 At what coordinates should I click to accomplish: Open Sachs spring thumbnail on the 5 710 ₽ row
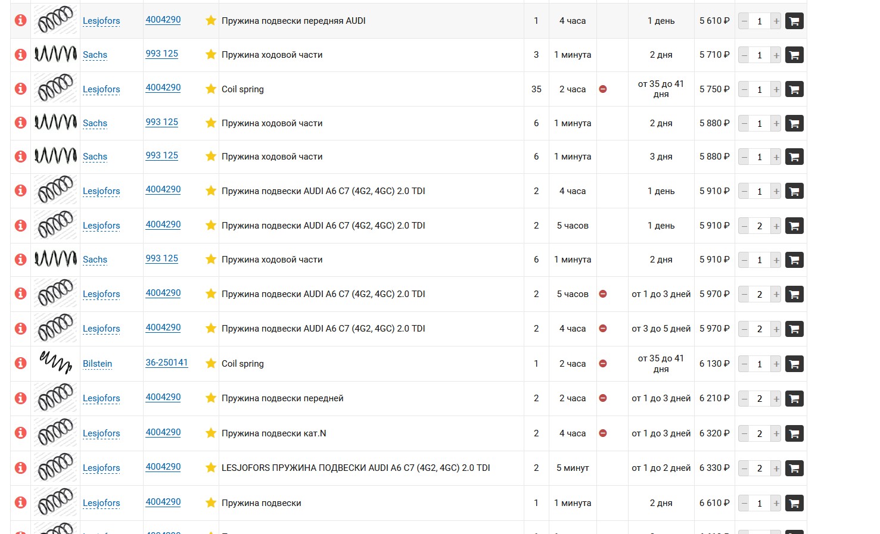coord(55,54)
